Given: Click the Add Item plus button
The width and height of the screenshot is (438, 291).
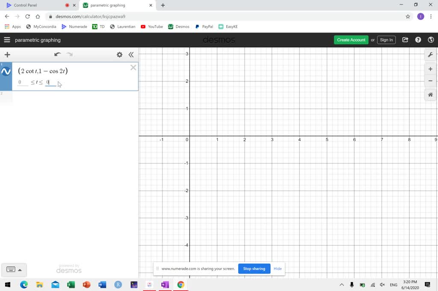Looking at the screenshot, I should 7,55.
